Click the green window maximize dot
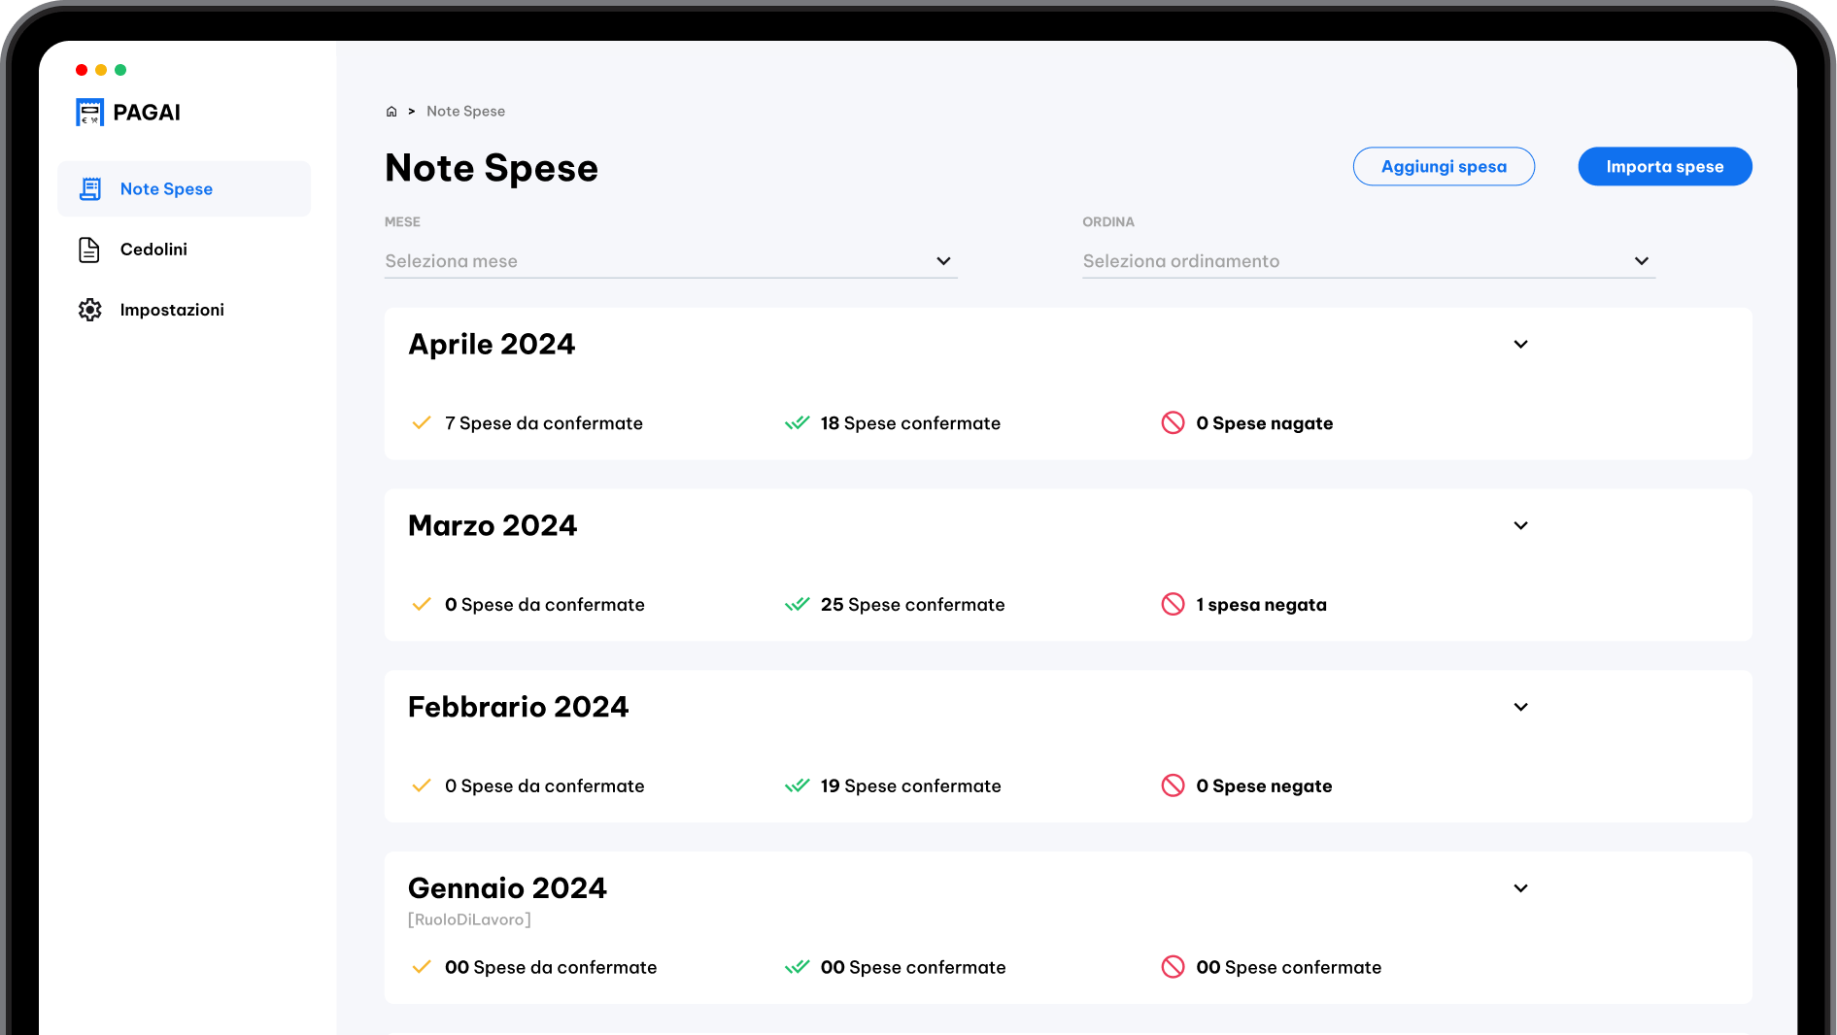This screenshot has height=1035, width=1837. point(120,70)
